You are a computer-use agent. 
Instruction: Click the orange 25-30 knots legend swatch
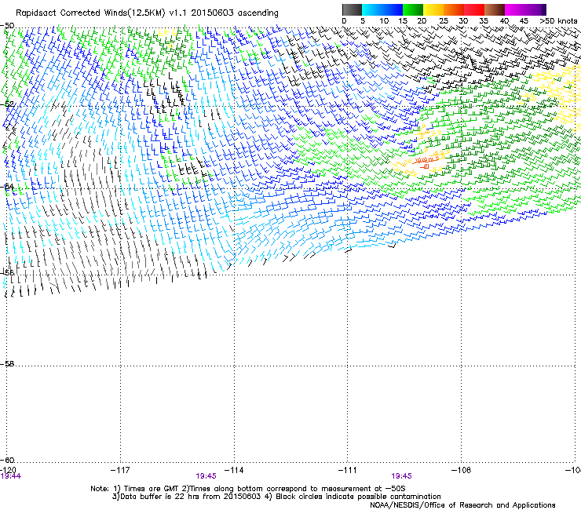tap(454, 9)
